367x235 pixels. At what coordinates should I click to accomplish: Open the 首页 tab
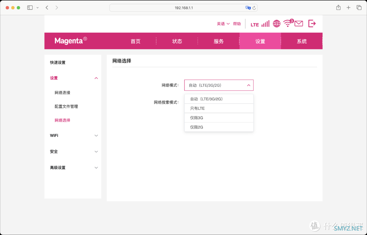coord(136,41)
